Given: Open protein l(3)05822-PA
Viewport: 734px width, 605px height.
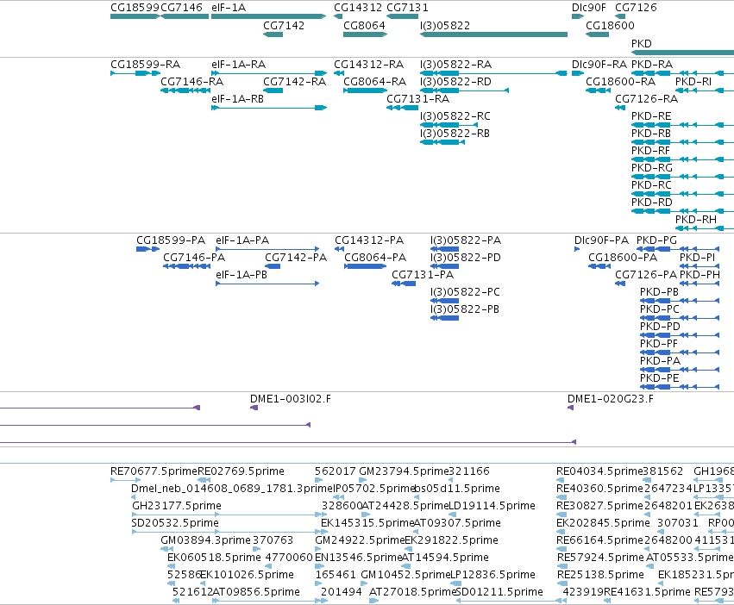Looking at the screenshot, I should click(466, 240).
